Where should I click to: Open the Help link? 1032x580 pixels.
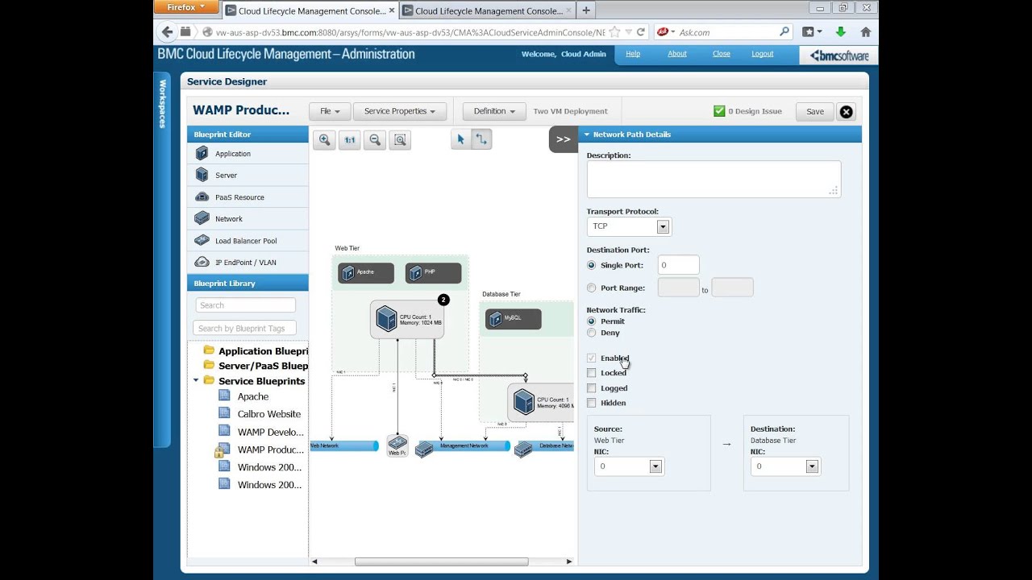[x=633, y=54]
